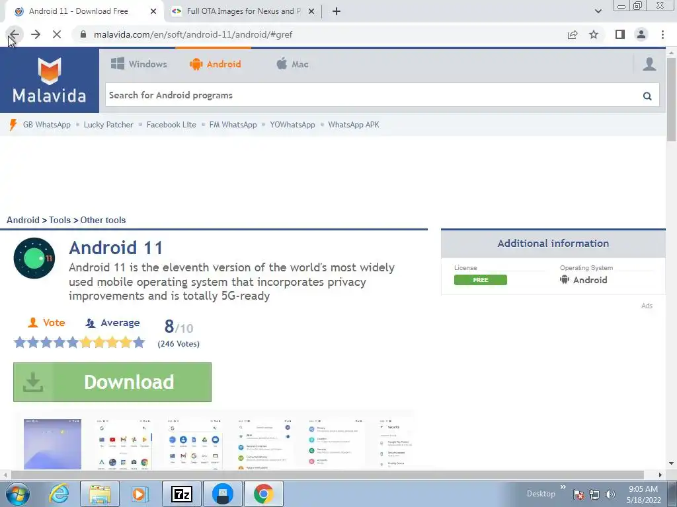This screenshot has width=677, height=507.
Task: Open the GB WhatsApp trending link
Action: (47, 125)
